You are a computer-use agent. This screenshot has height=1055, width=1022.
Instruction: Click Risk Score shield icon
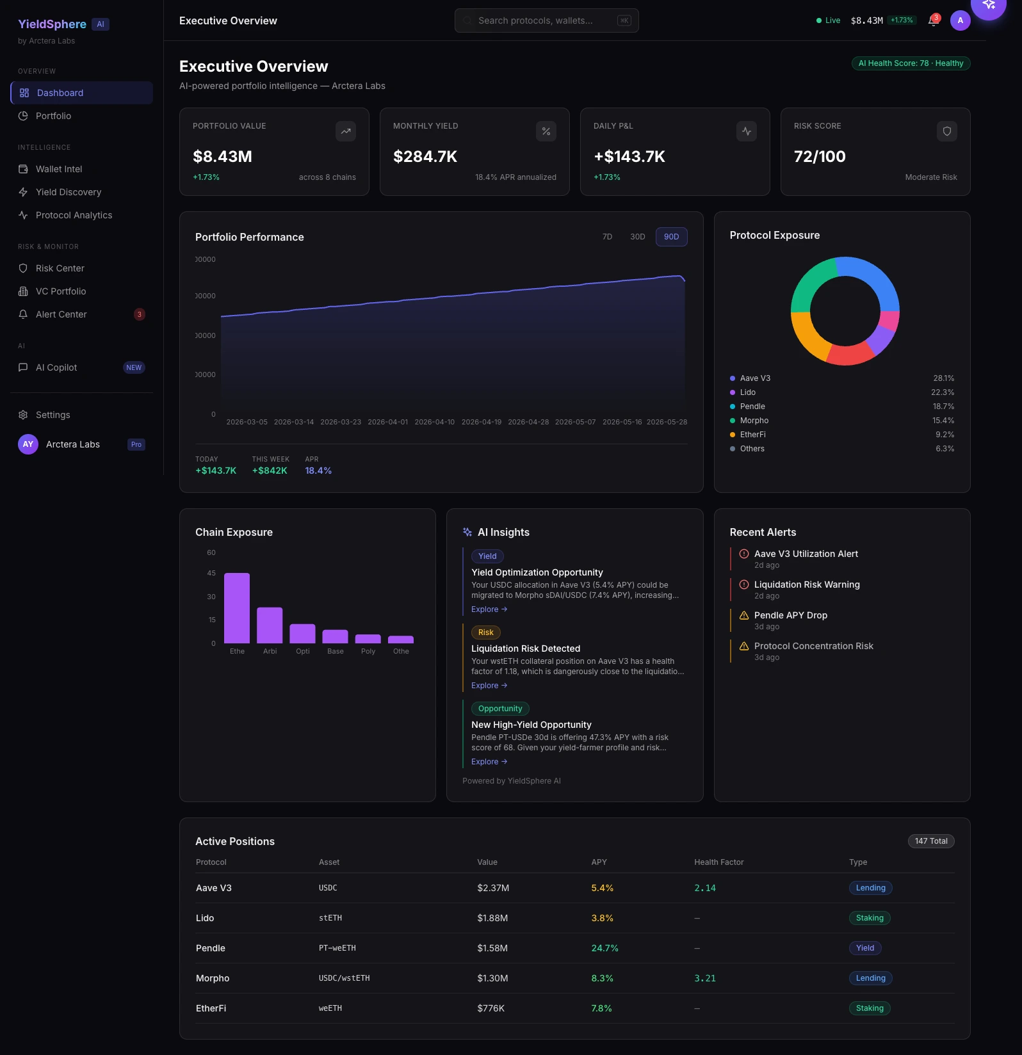pos(947,131)
